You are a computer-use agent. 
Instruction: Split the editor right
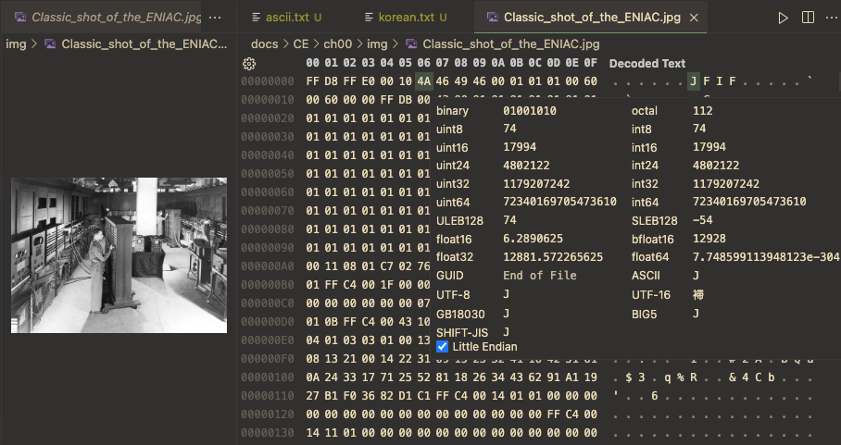(808, 18)
